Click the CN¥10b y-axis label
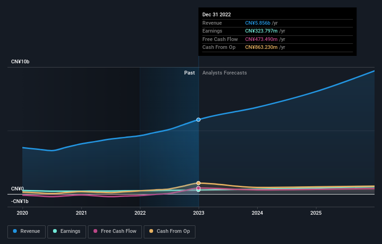Screen dimensions: 382x244 (20, 61)
